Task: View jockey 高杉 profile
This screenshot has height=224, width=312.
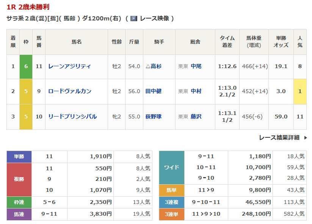Action: [x=156, y=66]
